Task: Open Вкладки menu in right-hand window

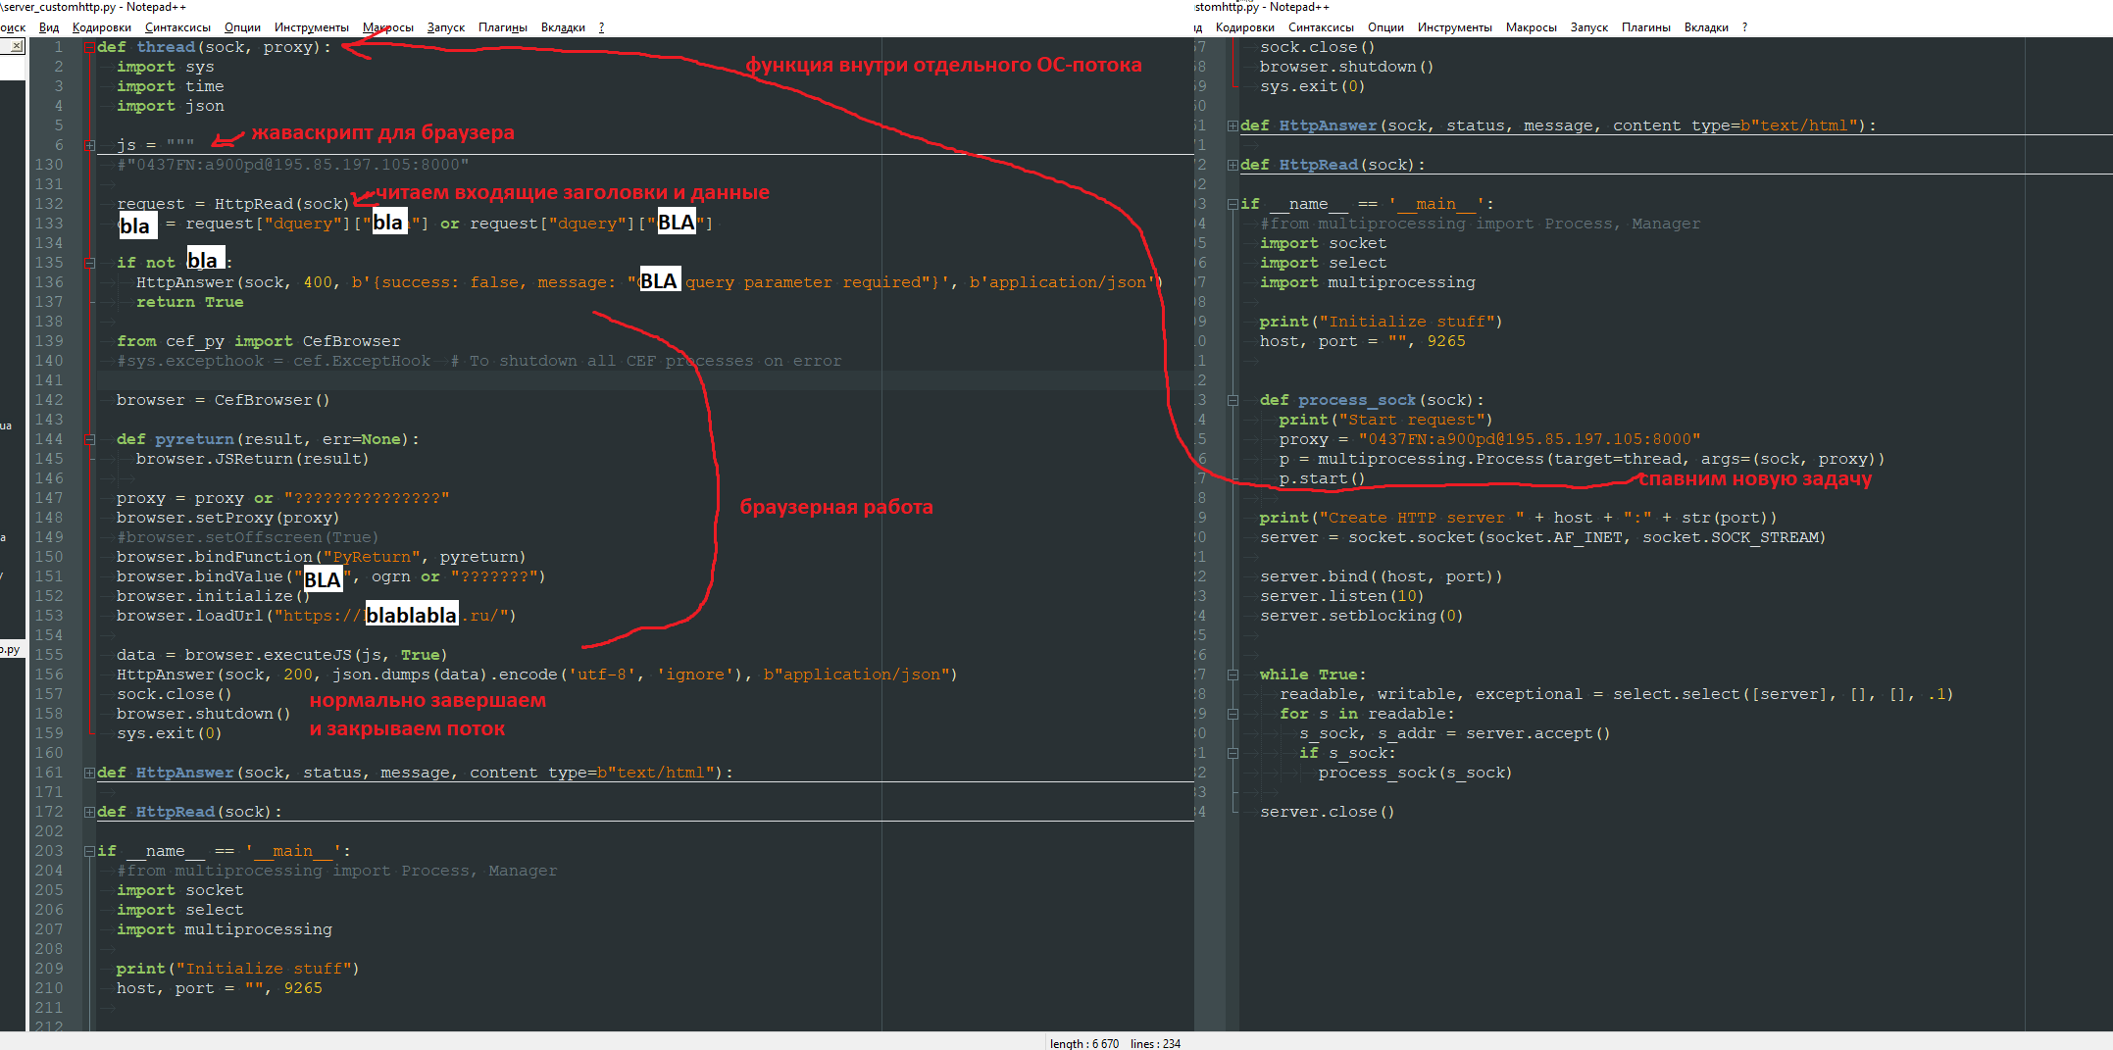Action: pos(1706,27)
